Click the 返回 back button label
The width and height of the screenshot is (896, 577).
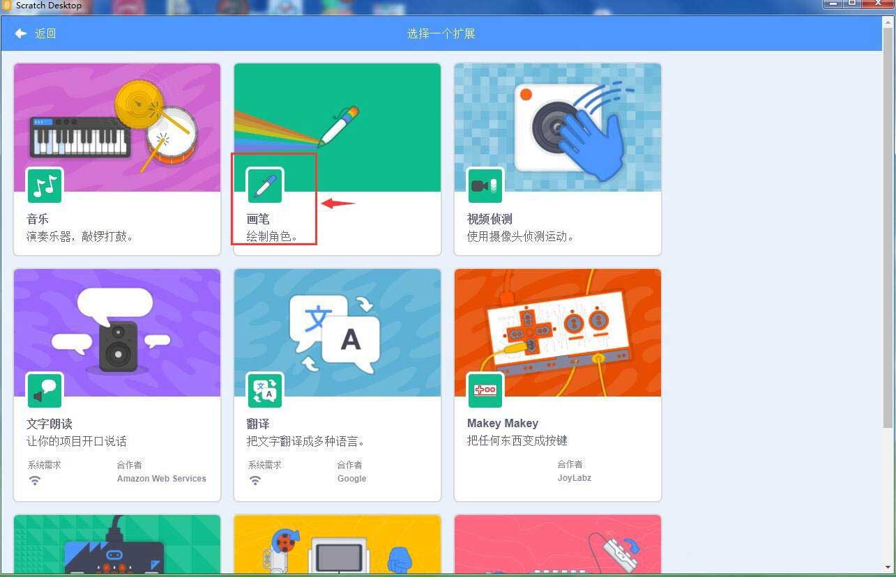45,33
